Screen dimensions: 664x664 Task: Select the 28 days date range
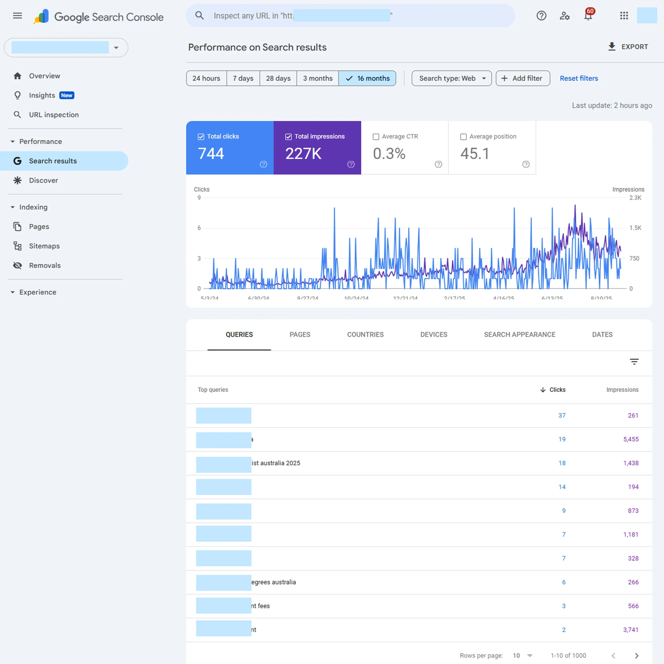[x=278, y=78]
